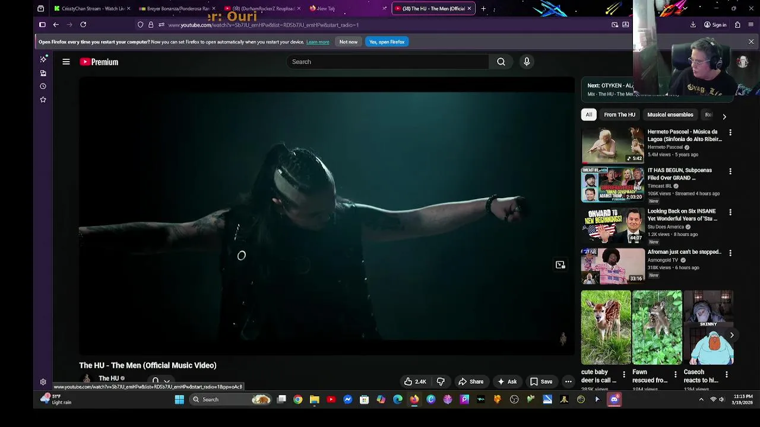Open the weather widget Light rain
The height and width of the screenshot is (427, 760).
56,400
